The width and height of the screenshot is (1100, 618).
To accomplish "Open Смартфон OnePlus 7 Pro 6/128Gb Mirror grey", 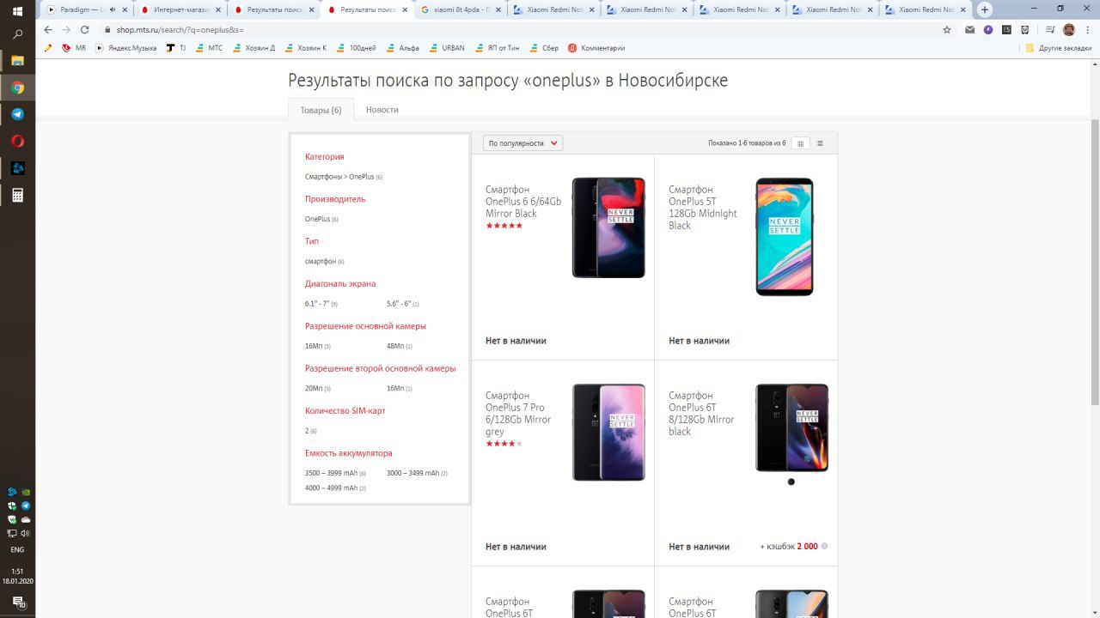I will point(518,414).
